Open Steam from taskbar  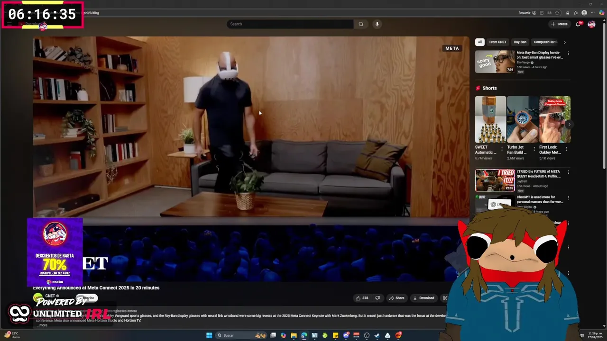[377, 335]
